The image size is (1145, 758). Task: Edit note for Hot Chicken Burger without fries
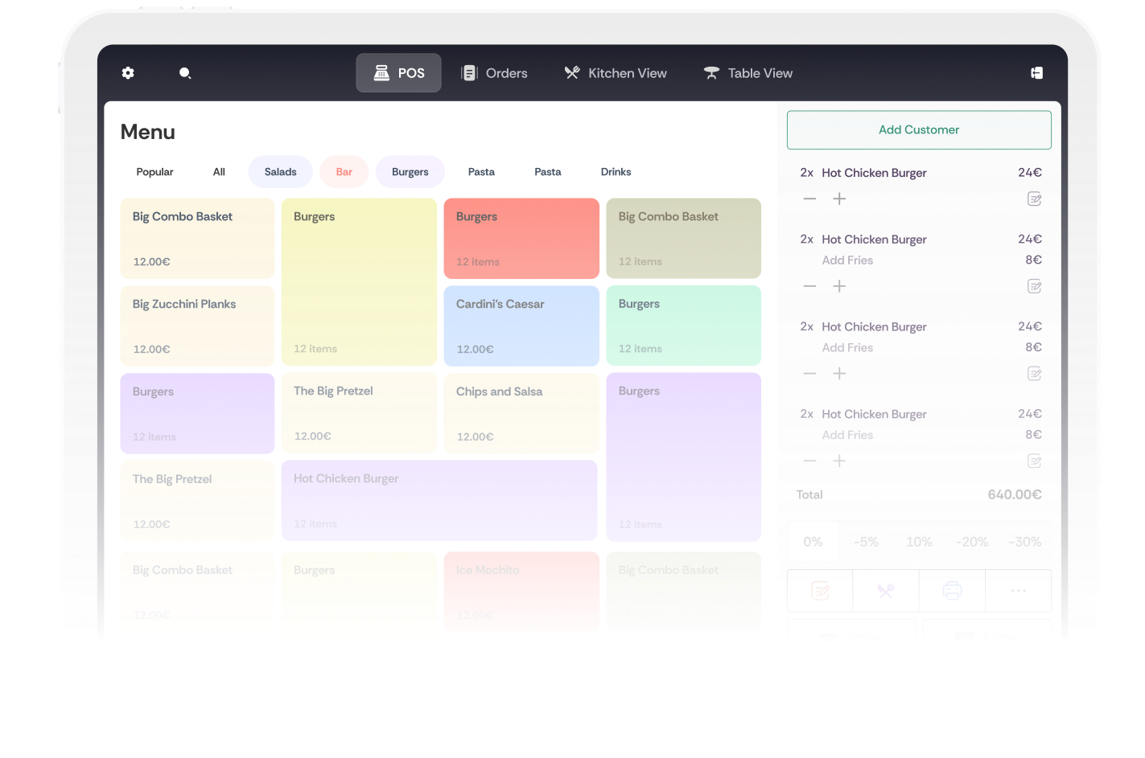click(1035, 199)
